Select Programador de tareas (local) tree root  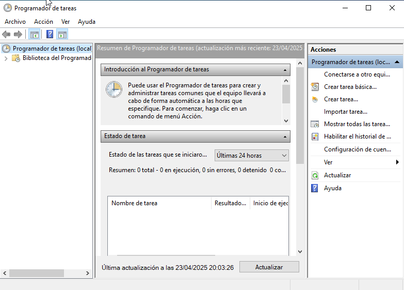52,49
